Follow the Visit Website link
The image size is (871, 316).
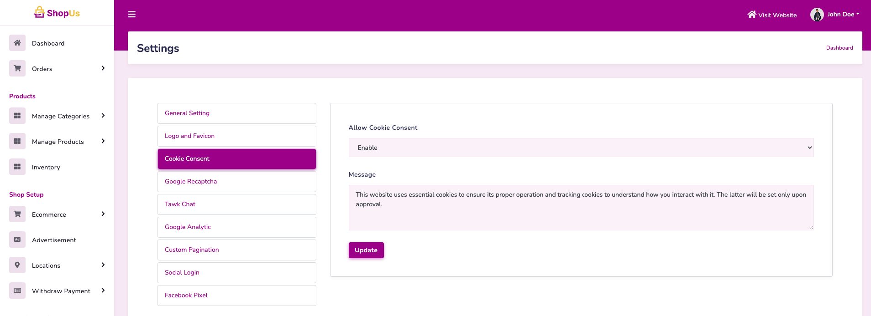coord(772,15)
